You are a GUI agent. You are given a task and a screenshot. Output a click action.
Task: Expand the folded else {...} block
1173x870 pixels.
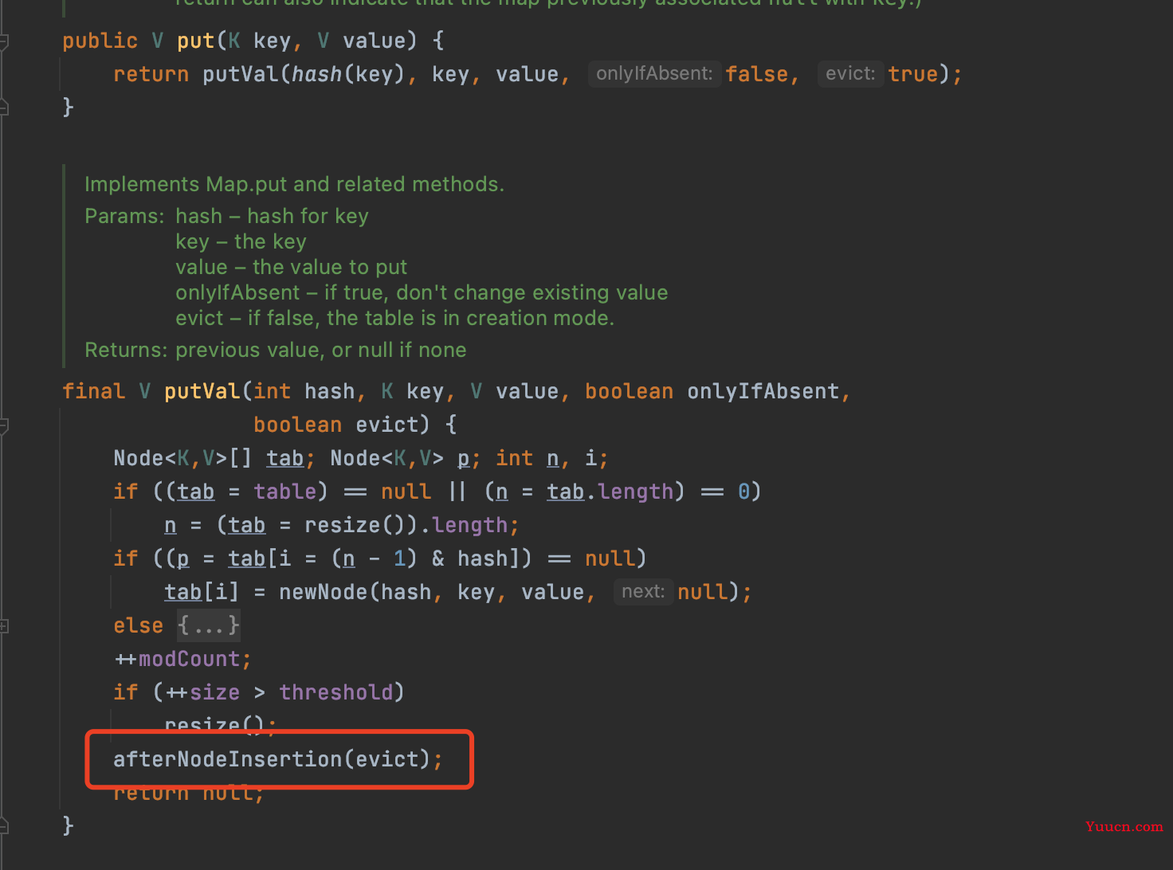pyautogui.click(x=209, y=625)
